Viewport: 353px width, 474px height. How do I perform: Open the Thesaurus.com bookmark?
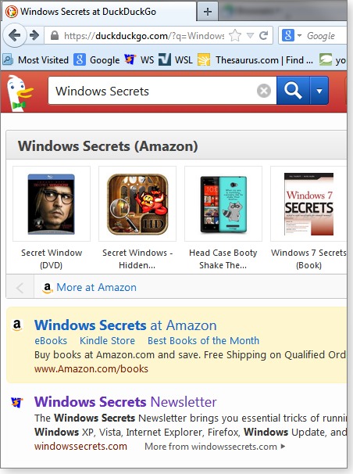pos(255,60)
